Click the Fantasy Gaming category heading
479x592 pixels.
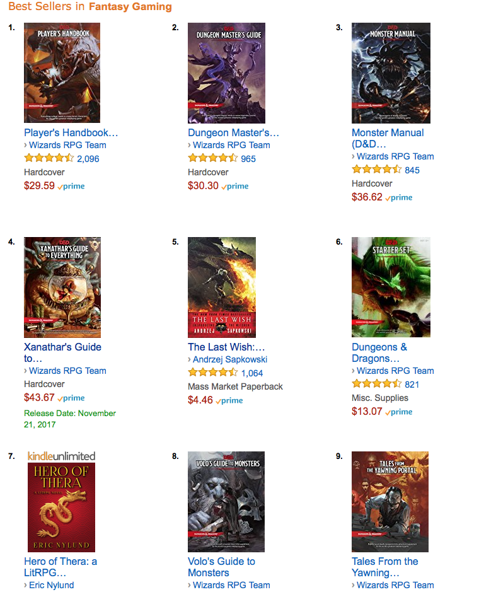click(130, 6)
